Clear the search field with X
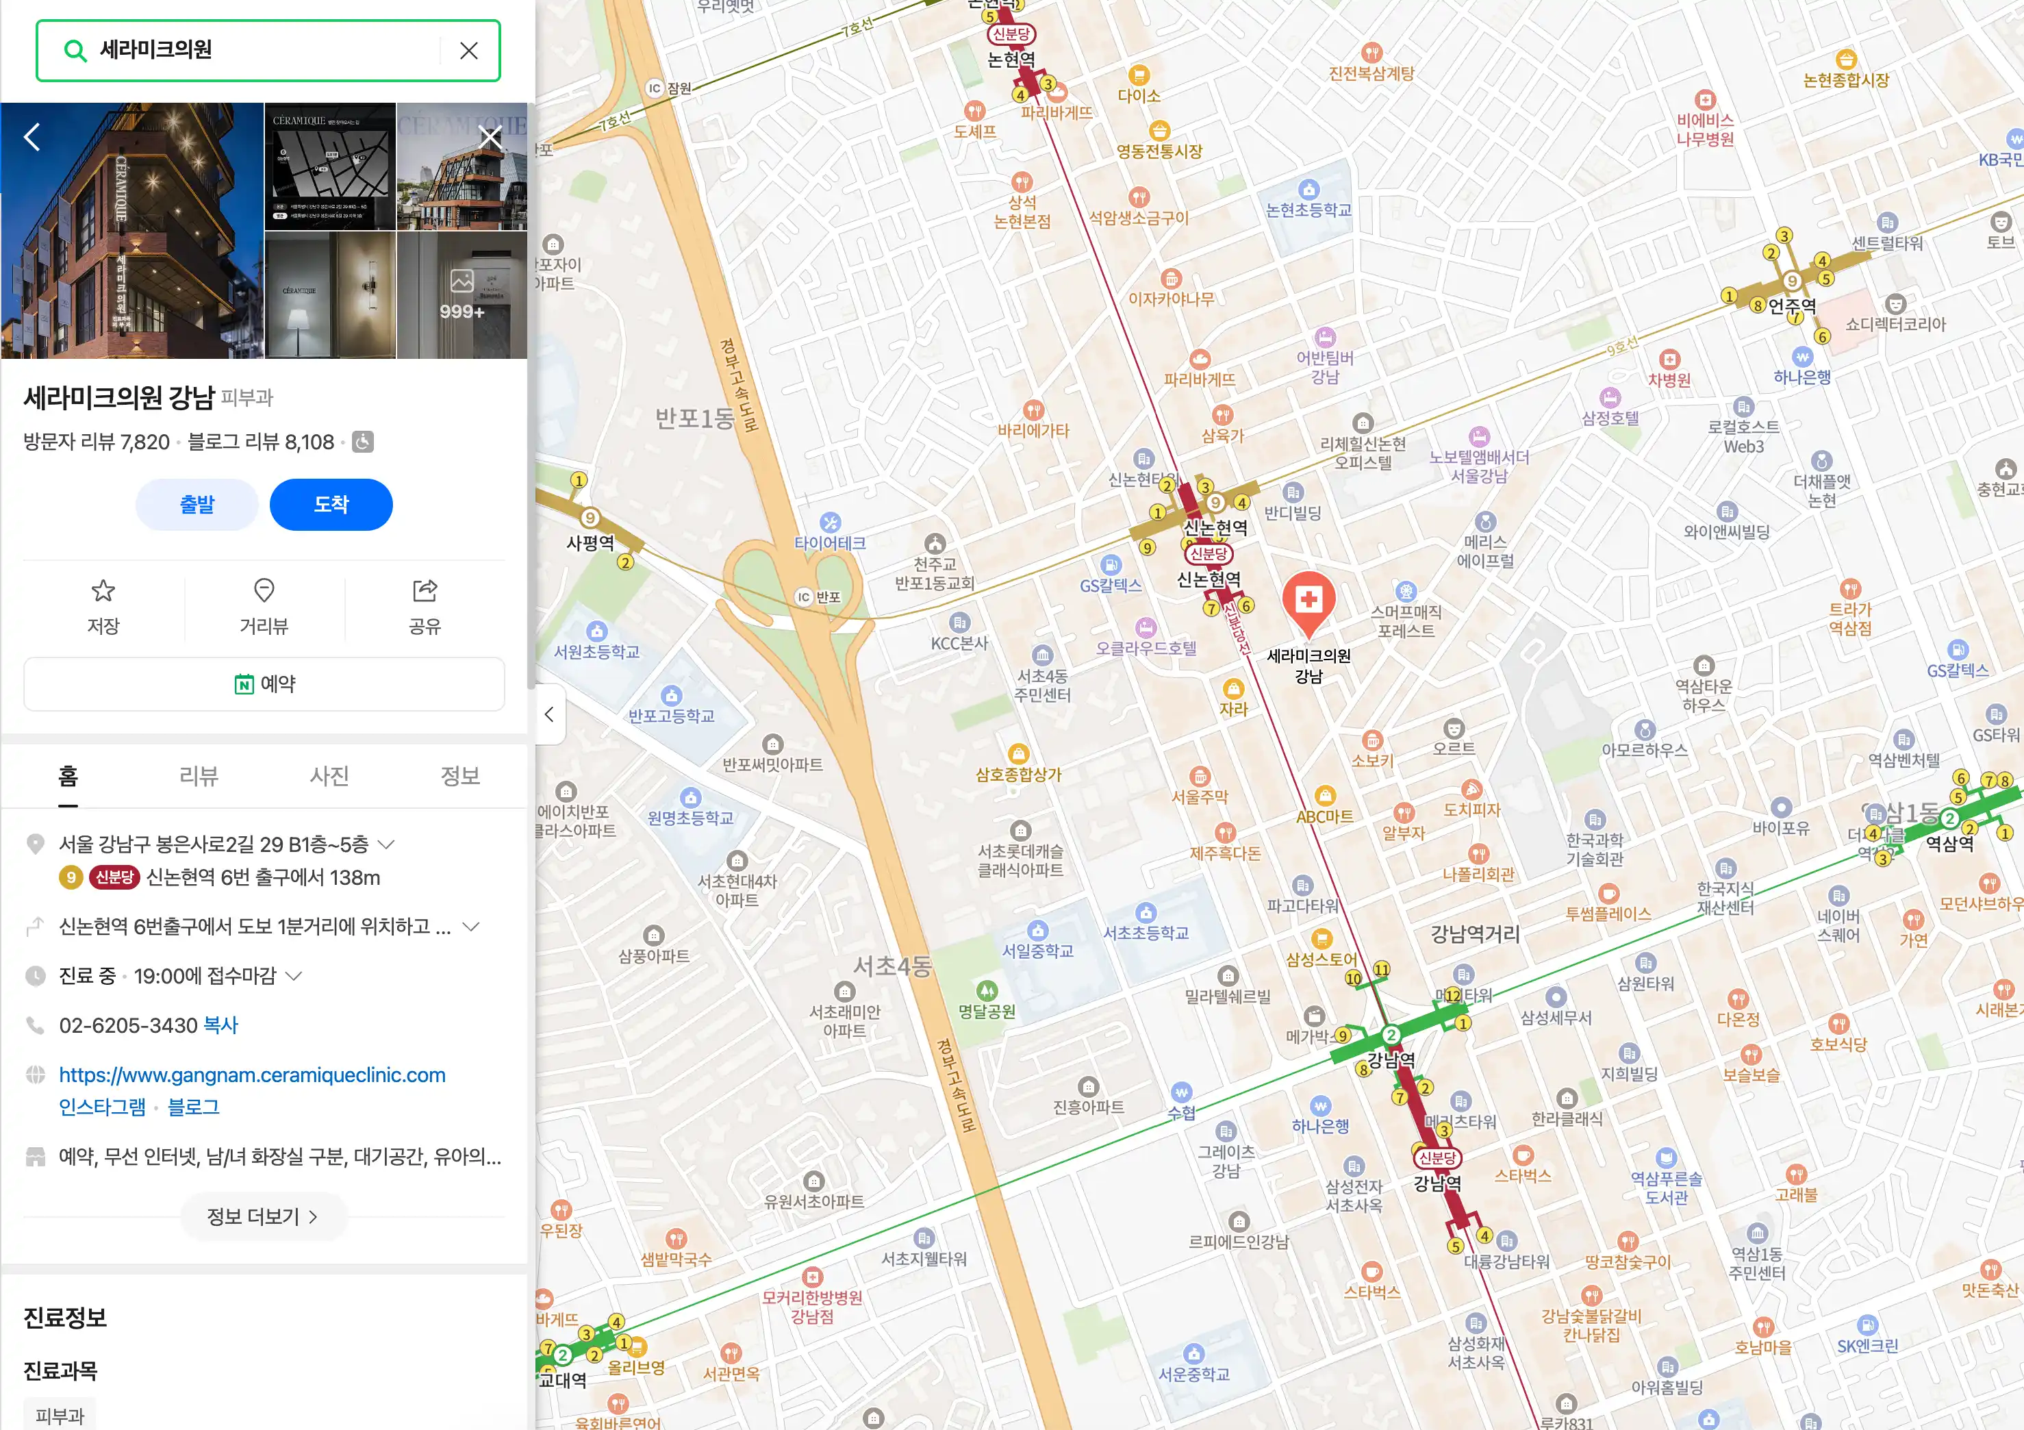 tap(469, 50)
